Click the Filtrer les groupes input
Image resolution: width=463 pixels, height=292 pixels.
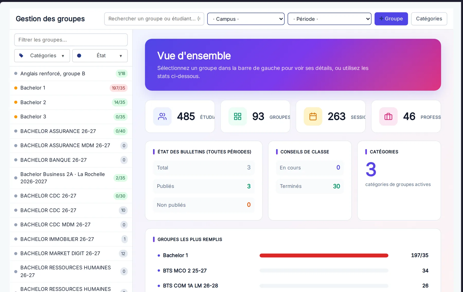pos(71,40)
